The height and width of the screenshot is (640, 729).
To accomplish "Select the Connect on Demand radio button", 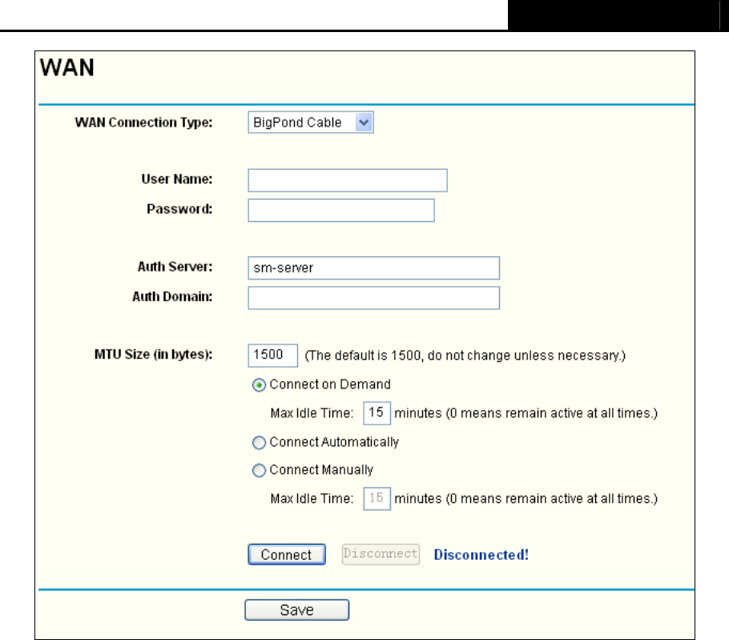I will point(259,385).
